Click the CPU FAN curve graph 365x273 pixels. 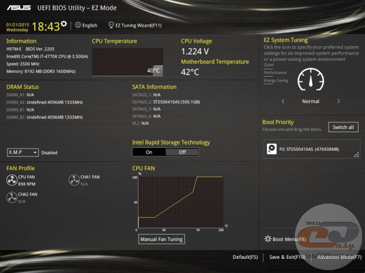[181, 202]
